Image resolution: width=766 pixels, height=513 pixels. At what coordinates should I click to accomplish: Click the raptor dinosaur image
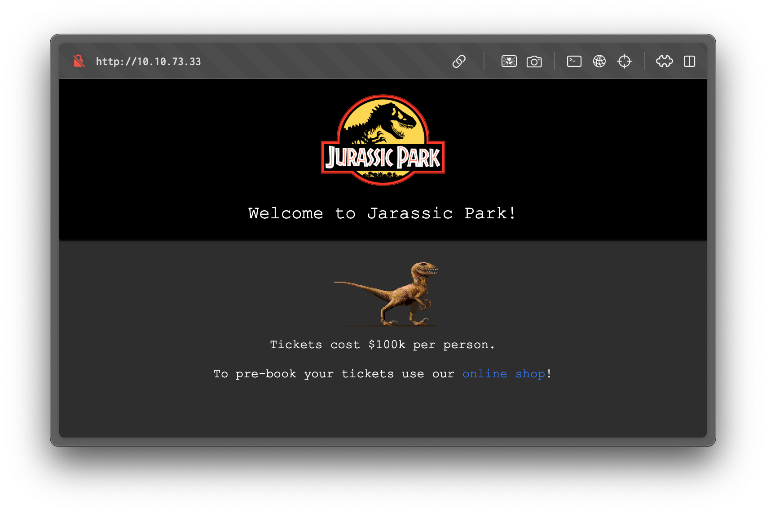pyautogui.click(x=386, y=293)
